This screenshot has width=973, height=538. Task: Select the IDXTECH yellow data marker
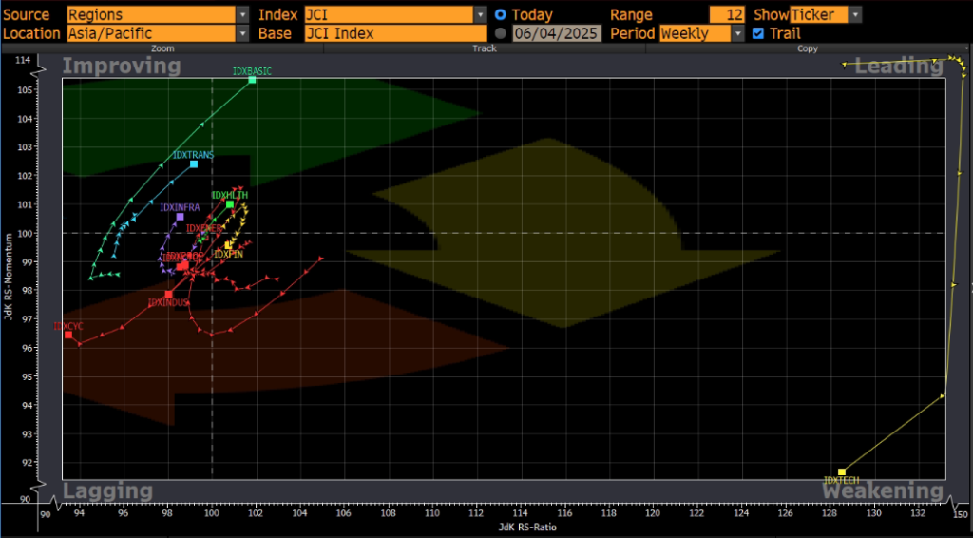(842, 472)
